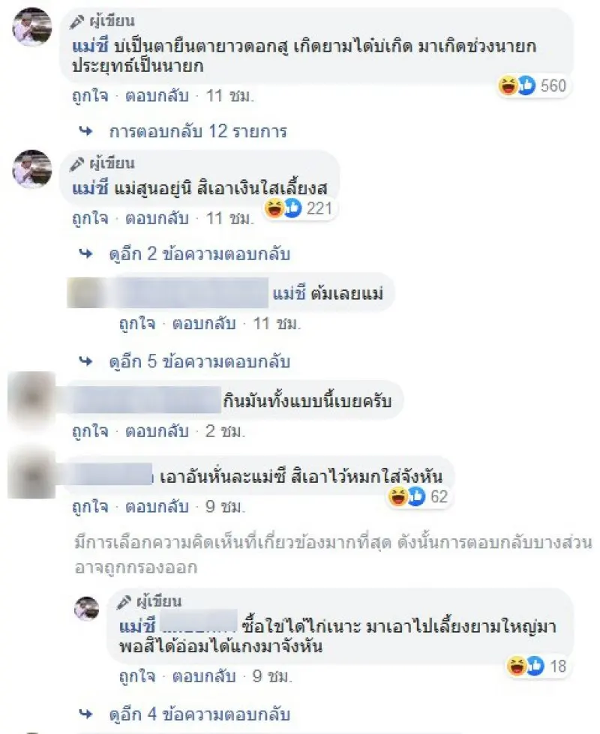Image resolution: width=600 pixels, height=734 pixels.
Task: Like the first comment with ถูกใจ
Action: 90,96
